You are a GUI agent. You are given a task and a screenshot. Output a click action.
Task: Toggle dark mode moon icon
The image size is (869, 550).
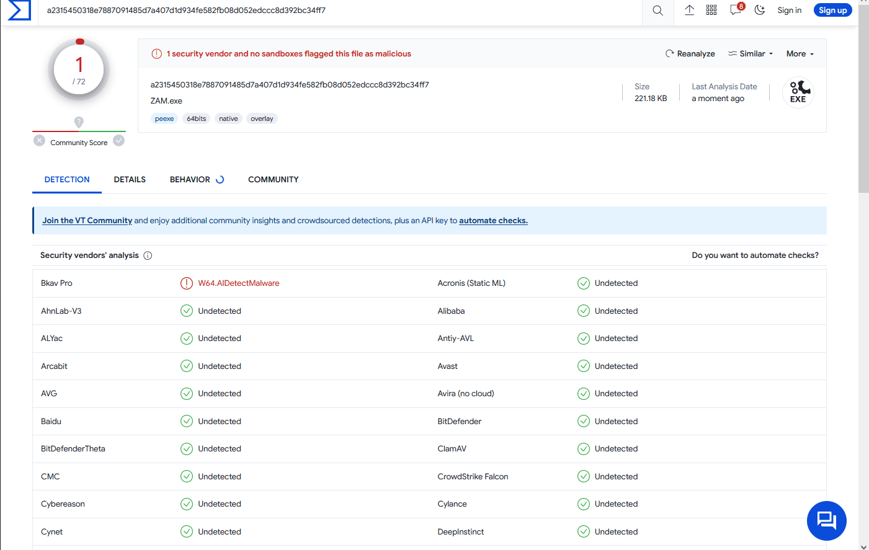click(x=759, y=10)
